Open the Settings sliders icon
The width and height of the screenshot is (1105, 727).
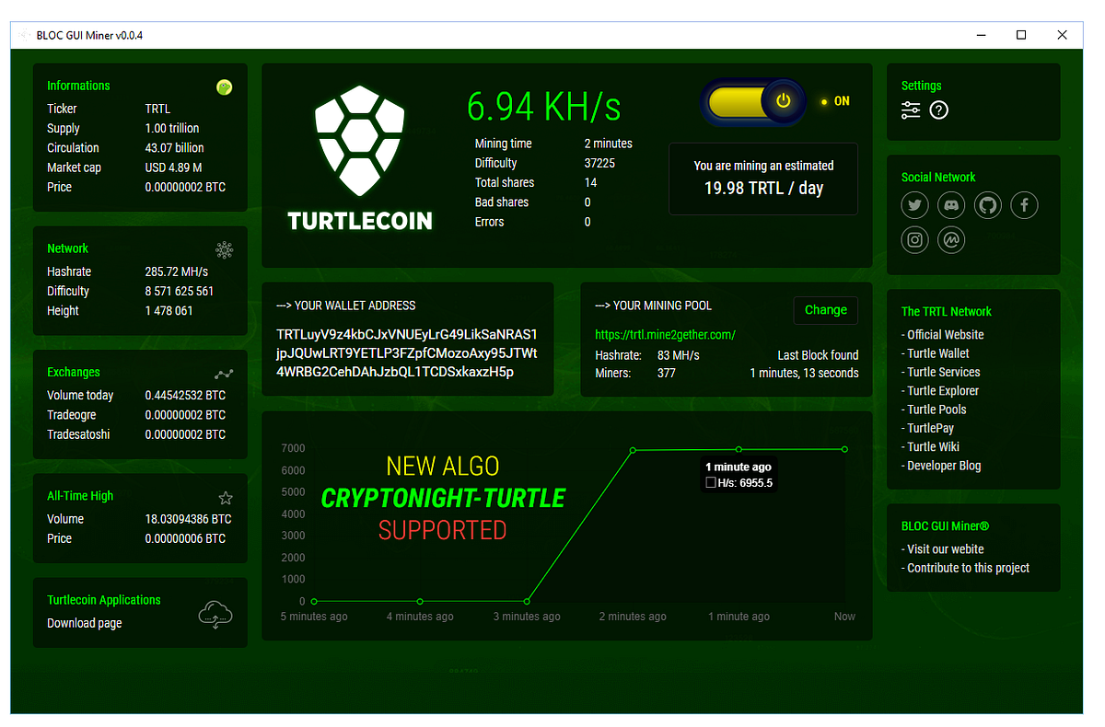(911, 110)
